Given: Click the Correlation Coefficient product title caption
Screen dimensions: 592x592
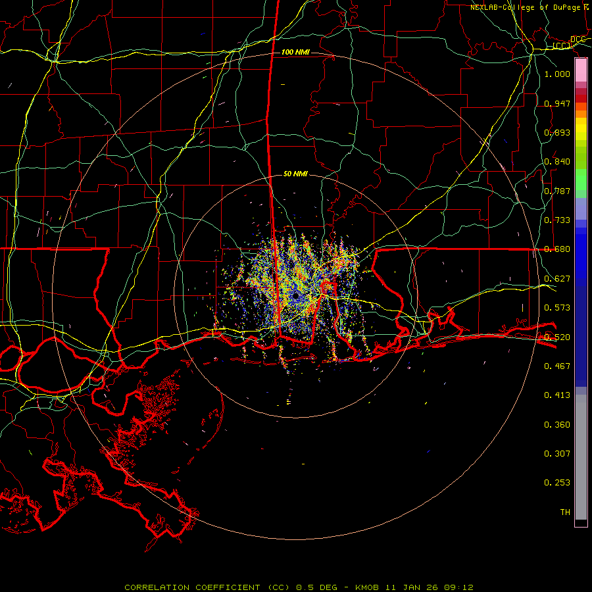Looking at the screenshot, I should tap(299, 587).
